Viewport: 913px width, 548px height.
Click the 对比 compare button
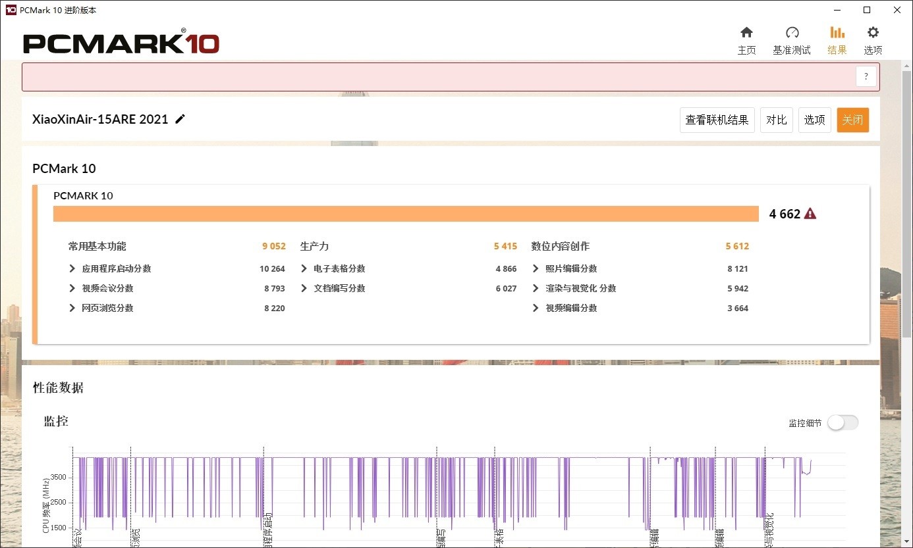coord(777,120)
